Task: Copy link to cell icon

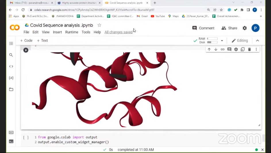Action: click(222, 49)
